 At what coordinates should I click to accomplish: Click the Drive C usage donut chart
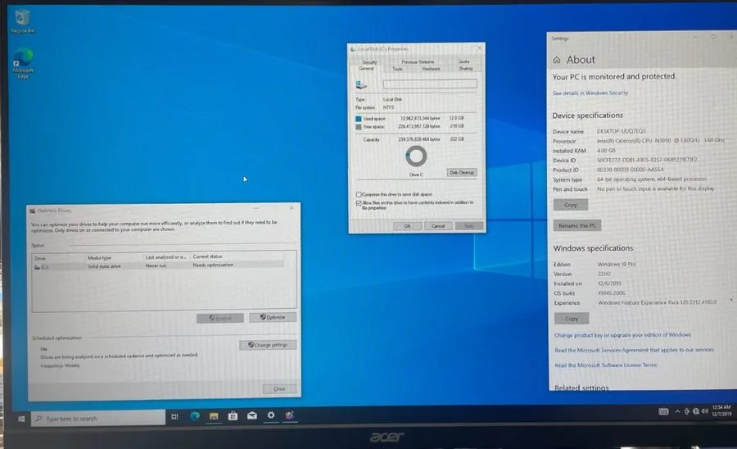tap(416, 156)
